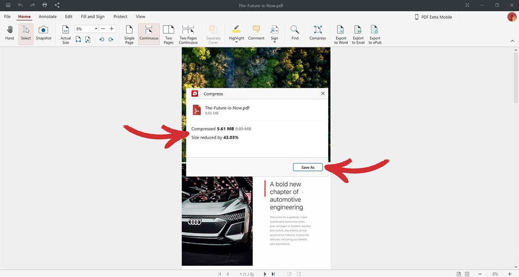519x277 pixels.
Task: Switch to Single Page view
Action: [129, 35]
